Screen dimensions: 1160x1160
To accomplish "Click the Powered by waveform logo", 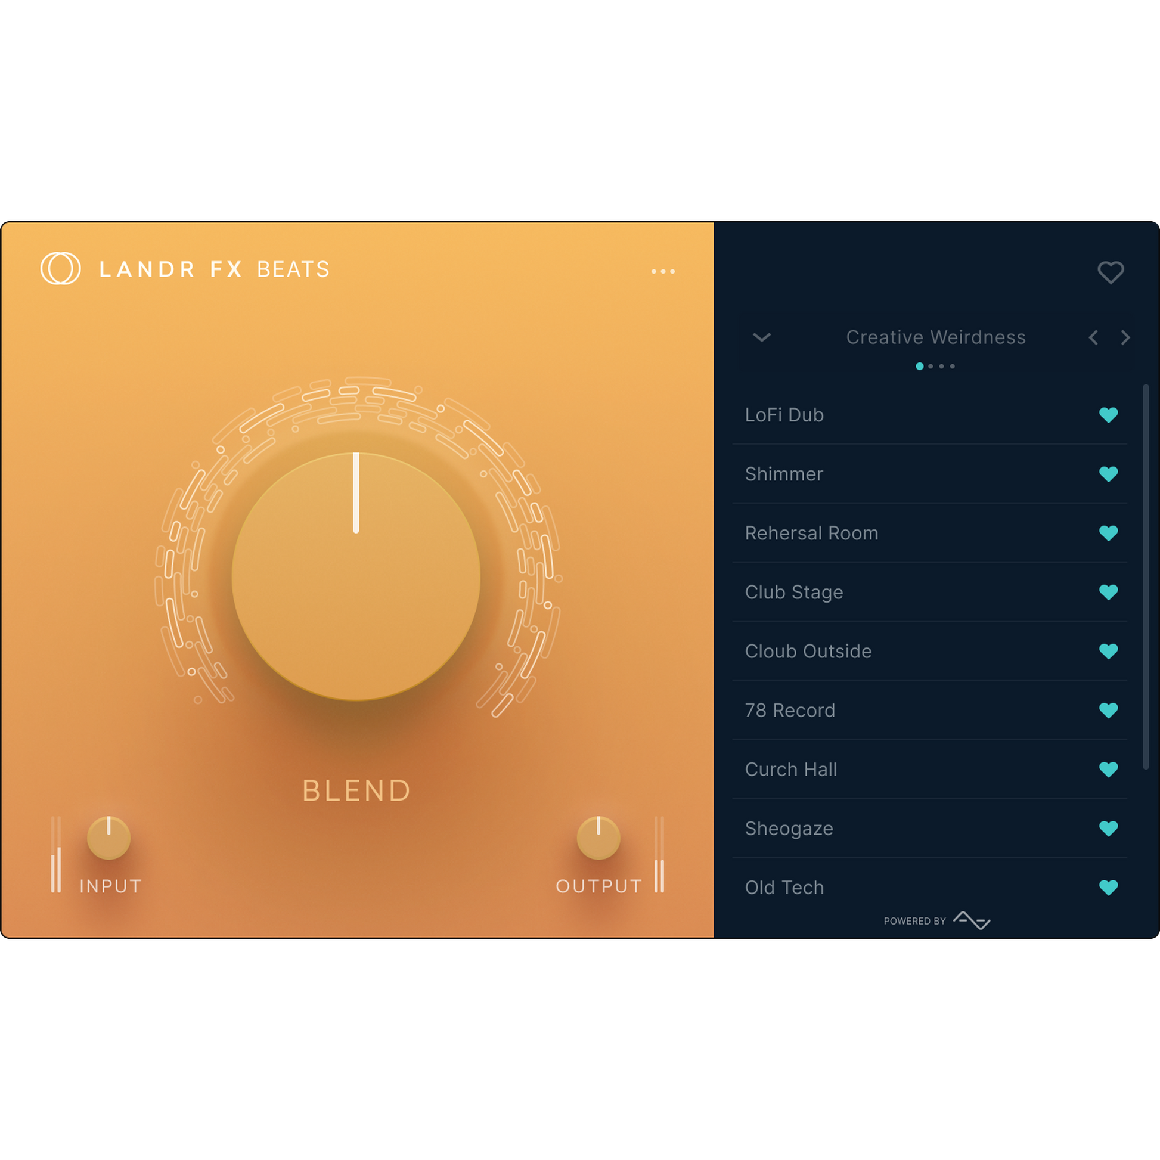I will (x=971, y=920).
